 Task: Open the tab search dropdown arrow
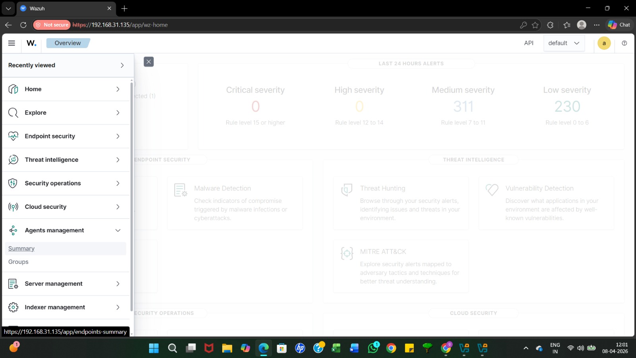tap(8, 8)
